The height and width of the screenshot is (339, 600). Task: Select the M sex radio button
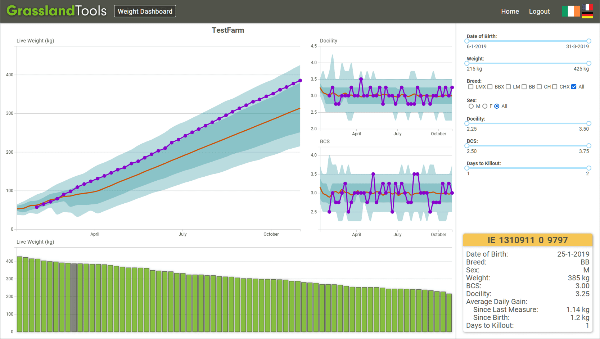pyautogui.click(x=471, y=106)
